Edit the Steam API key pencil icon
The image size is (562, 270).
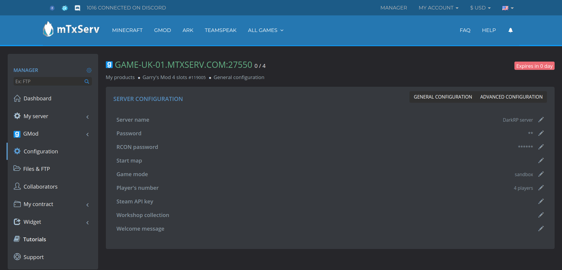click(x=541, y=201)
